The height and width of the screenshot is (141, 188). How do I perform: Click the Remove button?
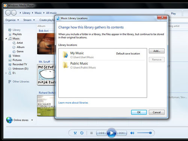point(157,60)
